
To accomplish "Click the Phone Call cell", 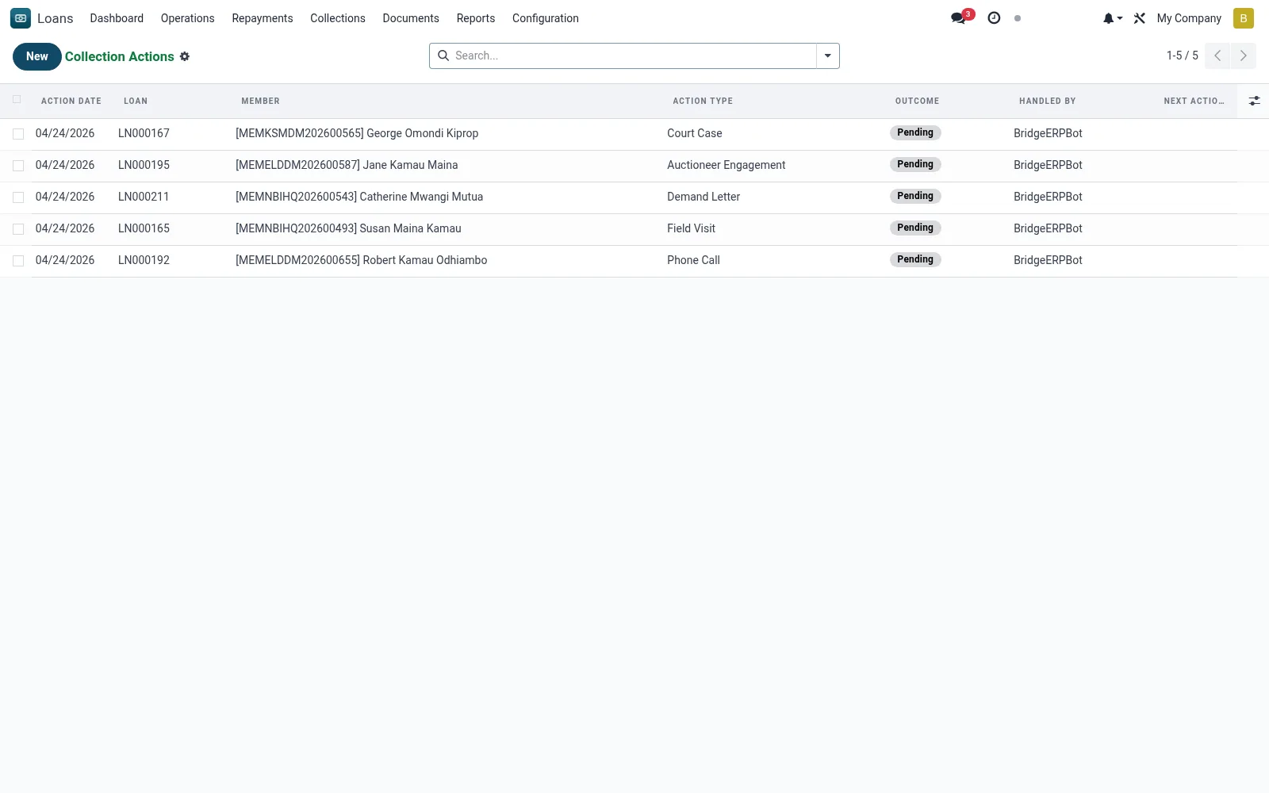I will click(693, 260).
